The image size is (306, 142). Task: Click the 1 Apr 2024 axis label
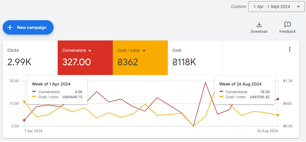33,131
